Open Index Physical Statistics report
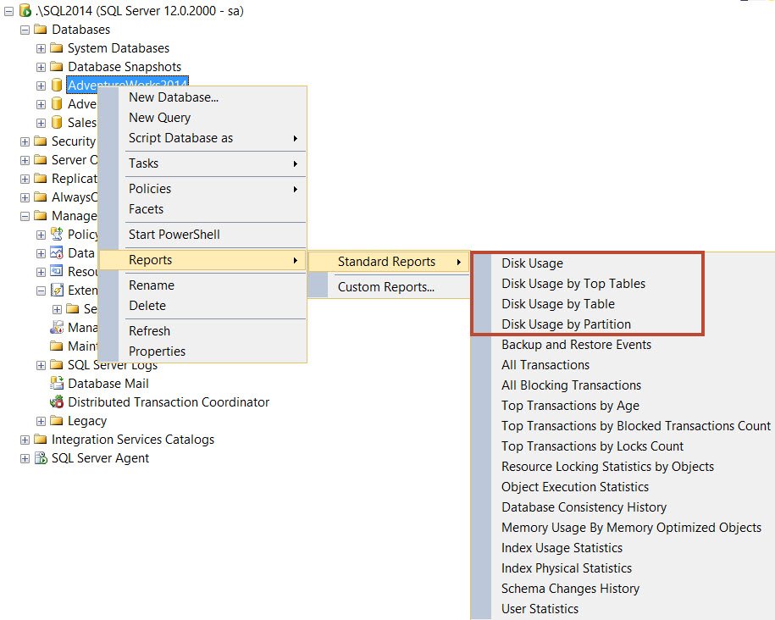 (567, 568)
